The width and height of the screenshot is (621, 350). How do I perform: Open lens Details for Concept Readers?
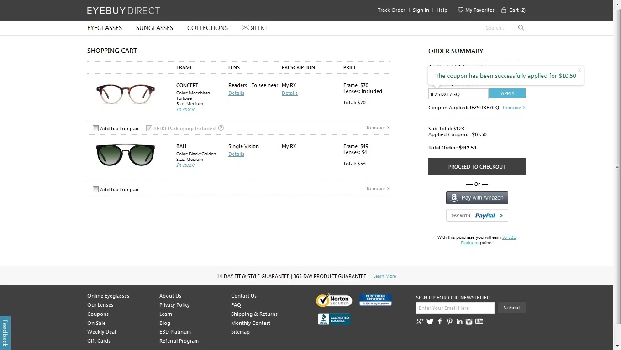coord(236,93)
